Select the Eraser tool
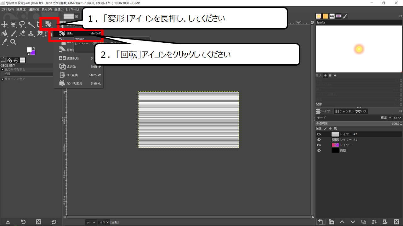The height and width of the screenshot is (226, 403). (22, 33)
